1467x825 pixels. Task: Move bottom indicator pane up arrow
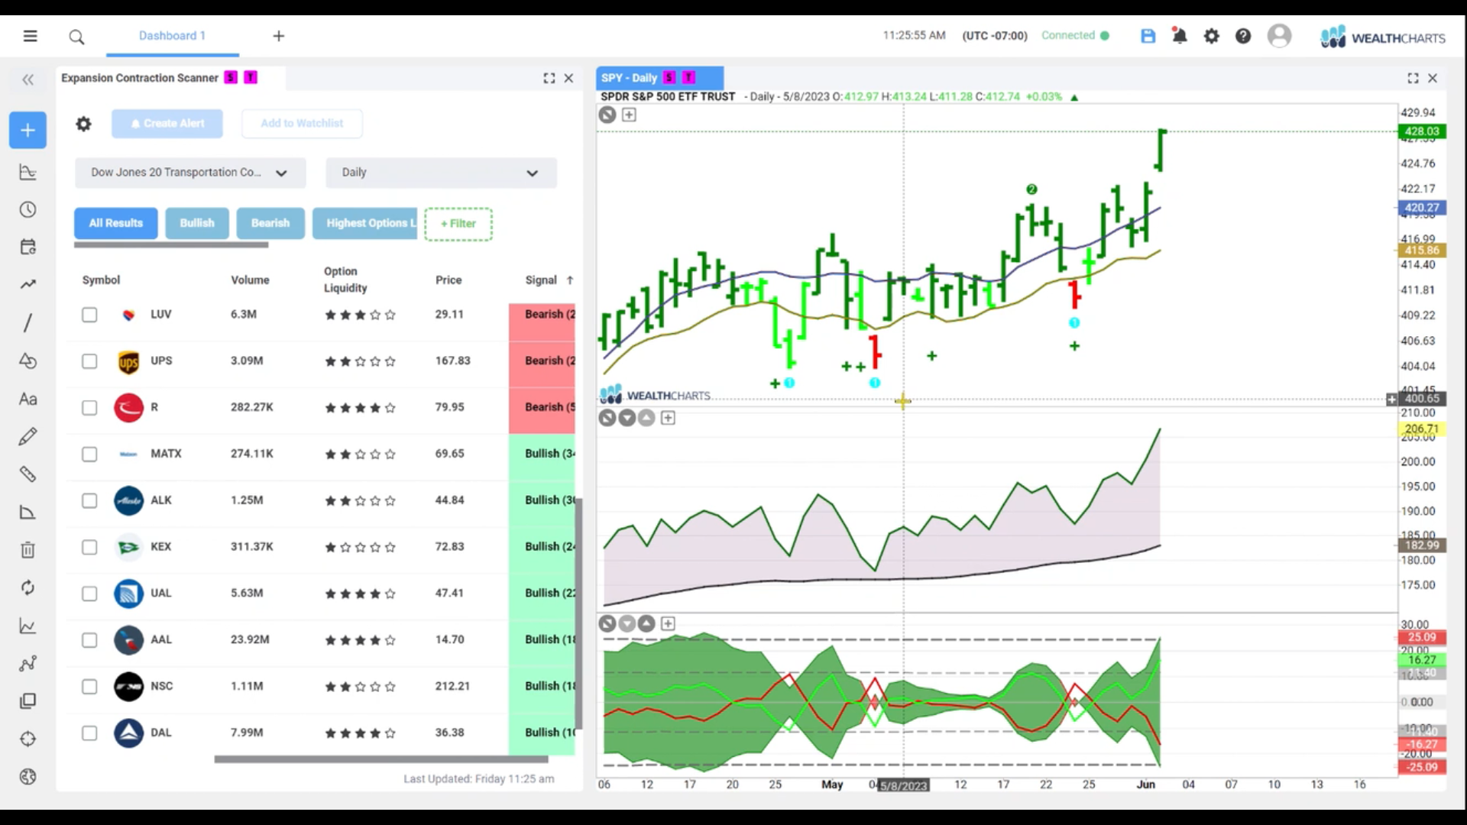646,624
